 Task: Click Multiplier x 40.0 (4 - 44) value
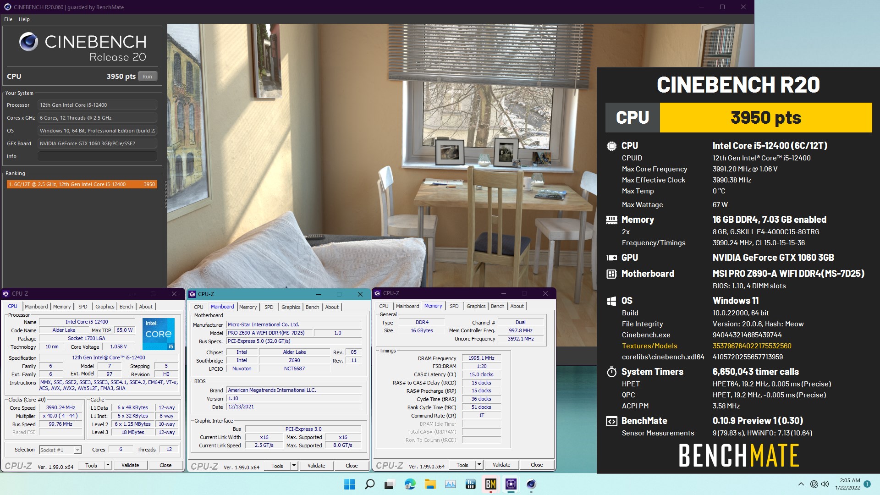coord(60,416)
